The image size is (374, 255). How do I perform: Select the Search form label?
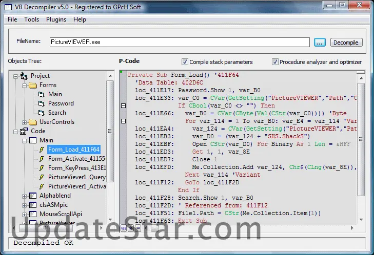[x=57, y=113]
